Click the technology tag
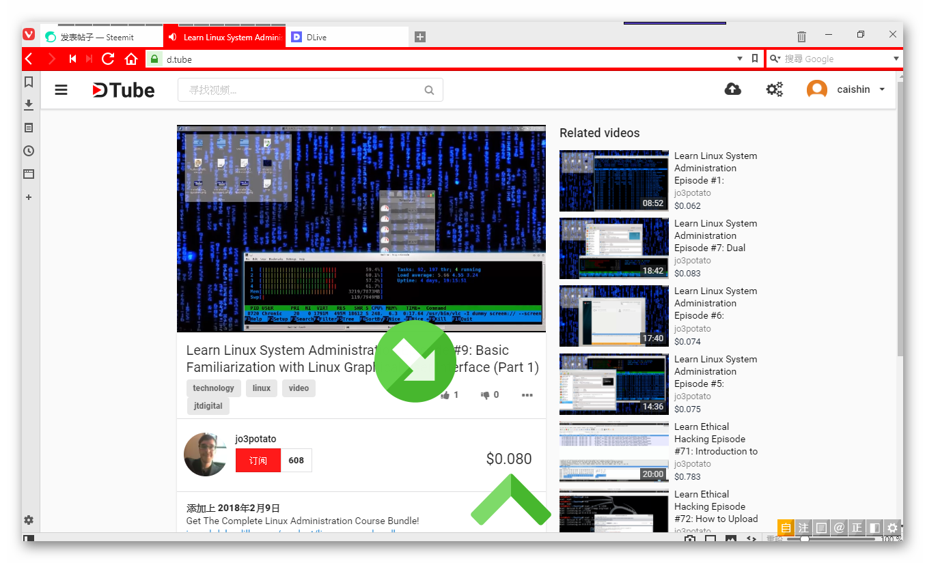The width and height of the screenshot is (925, 563). point(213,388)
